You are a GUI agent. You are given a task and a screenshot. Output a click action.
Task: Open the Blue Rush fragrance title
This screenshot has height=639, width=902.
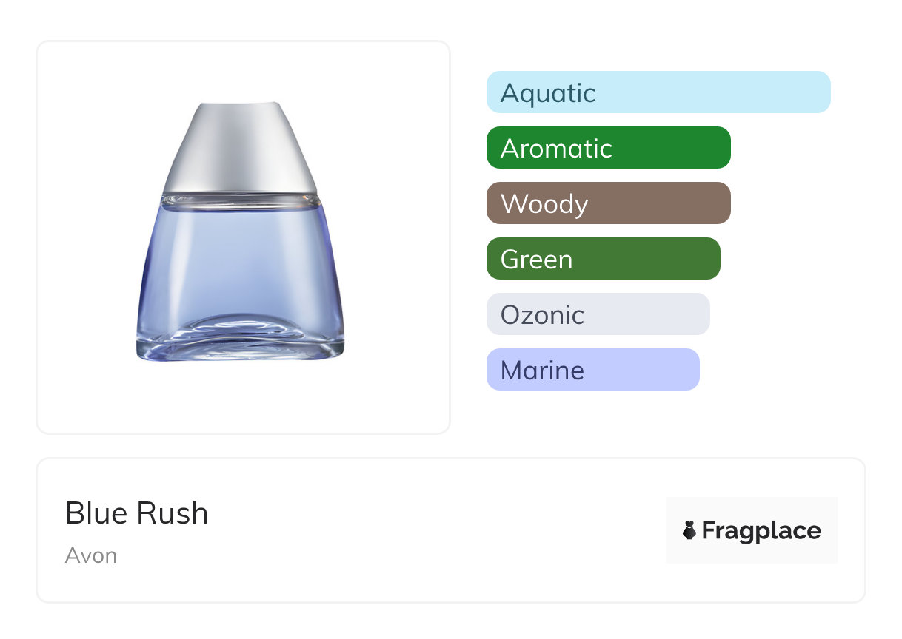tap(137, 513)
